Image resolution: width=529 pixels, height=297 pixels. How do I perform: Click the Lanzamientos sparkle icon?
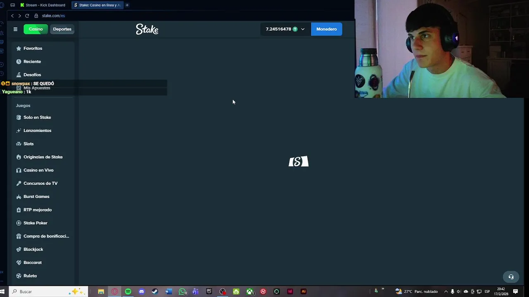pyautogui.click(x=19, y=131)
